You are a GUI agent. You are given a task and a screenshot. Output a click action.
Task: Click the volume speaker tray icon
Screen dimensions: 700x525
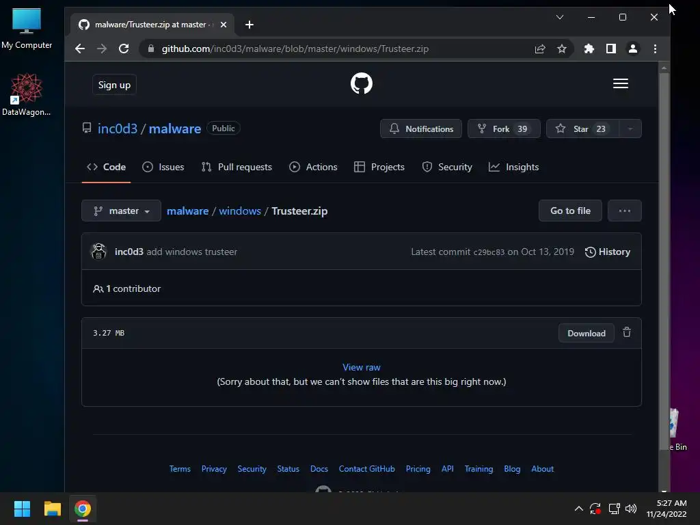[631, 509]
